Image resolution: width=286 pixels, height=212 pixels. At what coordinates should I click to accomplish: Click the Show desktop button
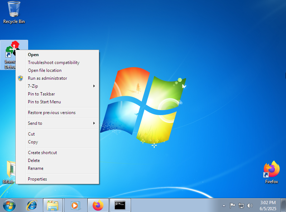[x=283, y=205]
